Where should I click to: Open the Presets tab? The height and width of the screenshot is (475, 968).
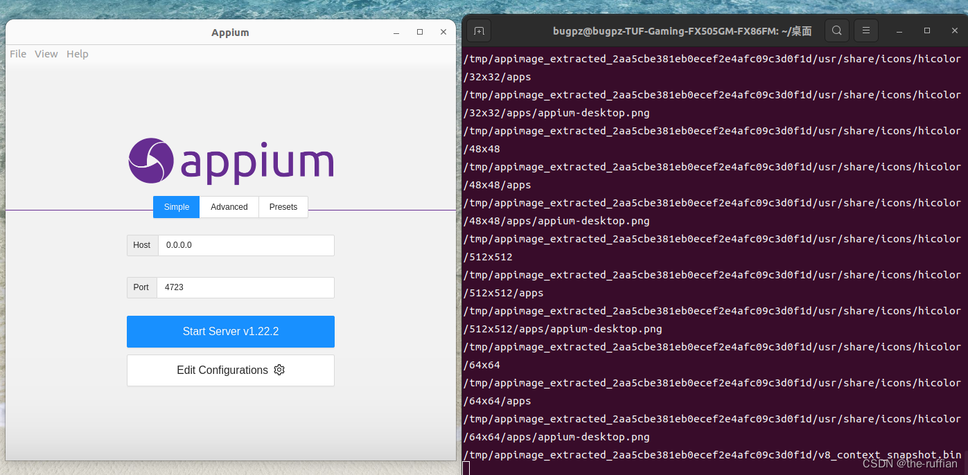[283, 207]
